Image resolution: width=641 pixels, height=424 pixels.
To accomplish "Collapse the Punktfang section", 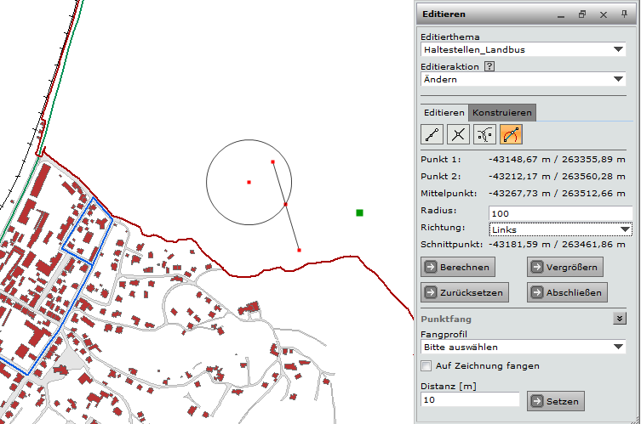I will click(x=620, y=319).
